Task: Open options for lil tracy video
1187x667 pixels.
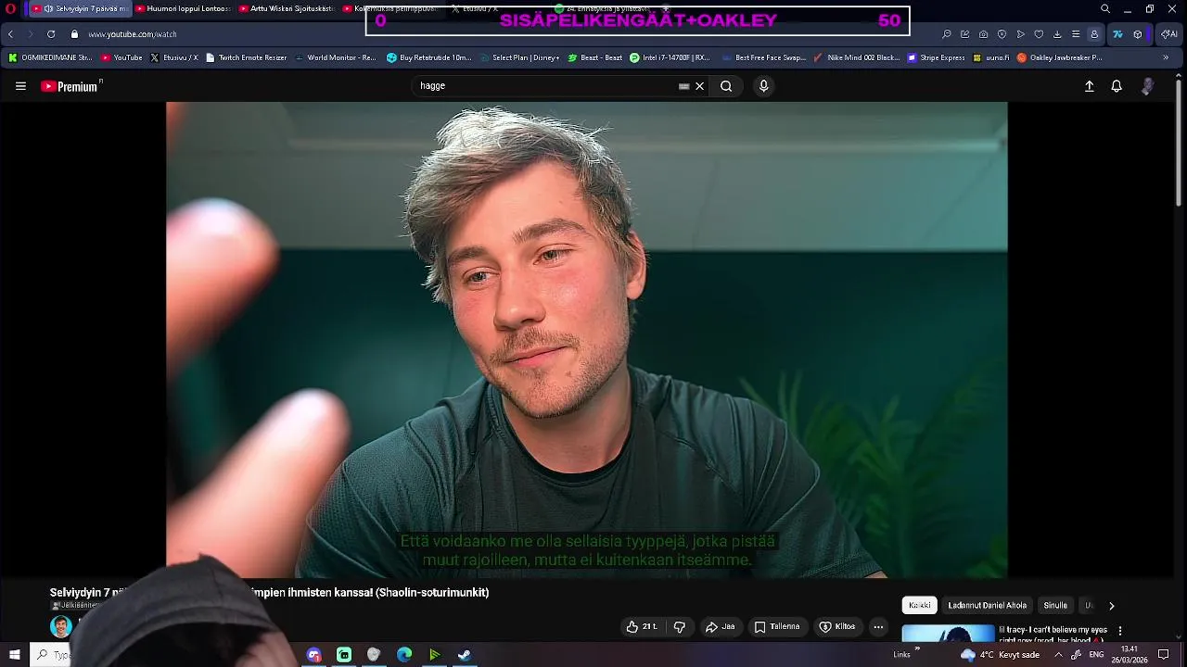Action: click(1120, 631)
